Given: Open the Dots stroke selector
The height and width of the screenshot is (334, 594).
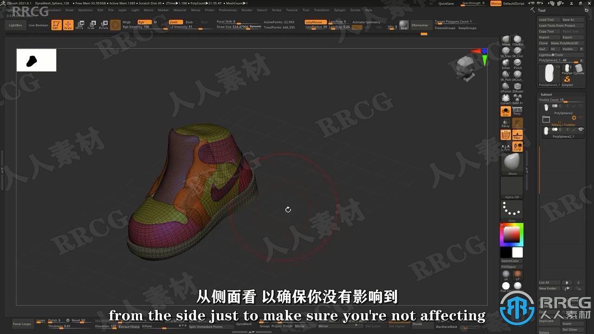Looking at the screenshot, I should click(512, 211).
